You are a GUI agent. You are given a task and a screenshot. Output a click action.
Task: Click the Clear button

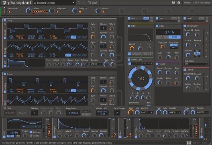click(93, 3)
